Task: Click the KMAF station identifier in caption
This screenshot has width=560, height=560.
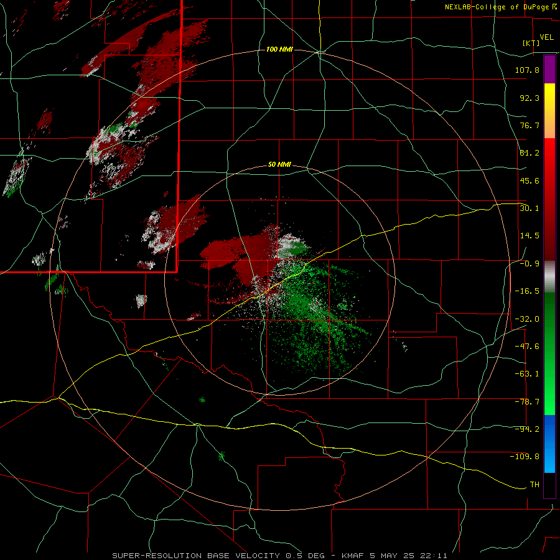Action: tap(353, 556)
